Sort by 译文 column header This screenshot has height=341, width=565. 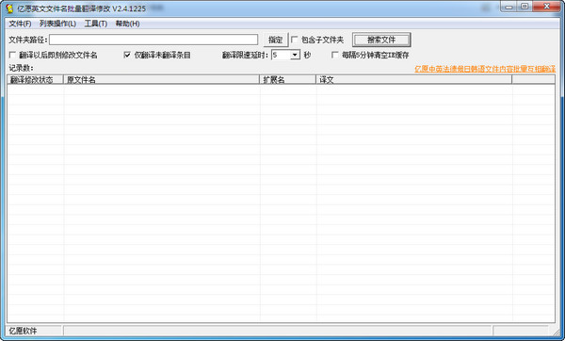click(x=413, y=80)
